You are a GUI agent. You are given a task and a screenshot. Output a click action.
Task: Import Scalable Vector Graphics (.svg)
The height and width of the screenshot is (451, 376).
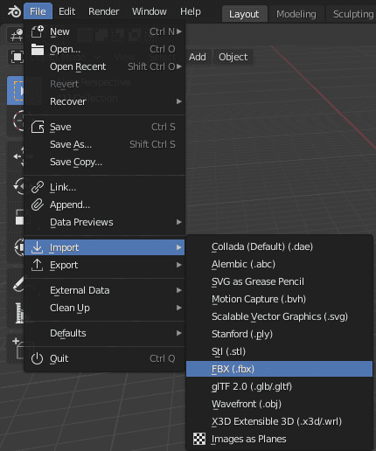tap(279, 316)
